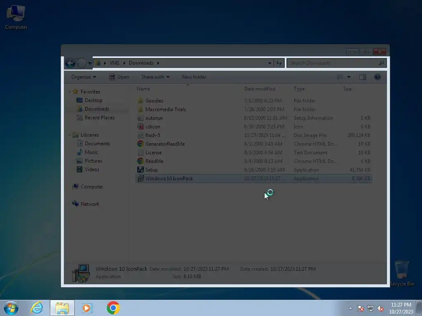Sort by the Type column header
The width and height of the screenshot is (422, 316).
[299, 89]
